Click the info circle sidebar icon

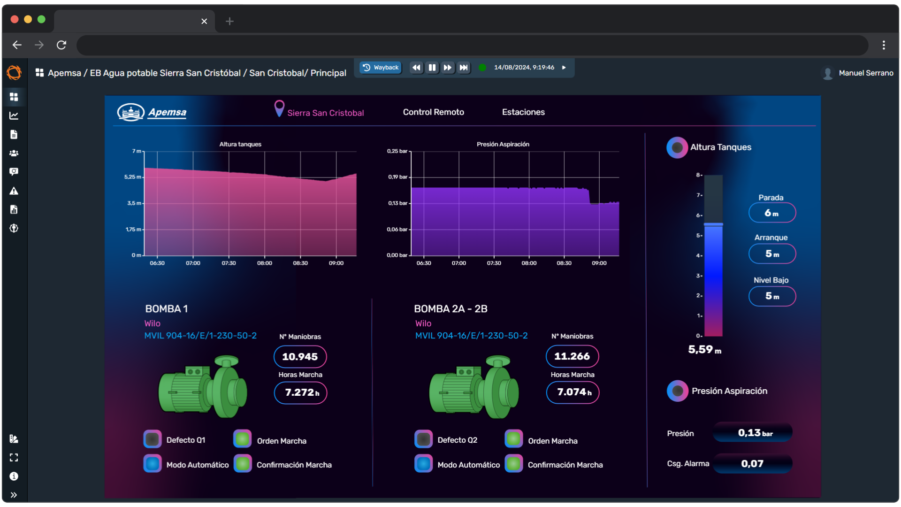(x=14, y=476)
